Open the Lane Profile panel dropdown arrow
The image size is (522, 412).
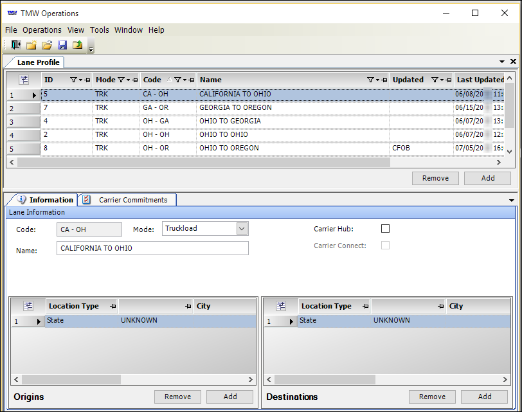click(503, 62)
